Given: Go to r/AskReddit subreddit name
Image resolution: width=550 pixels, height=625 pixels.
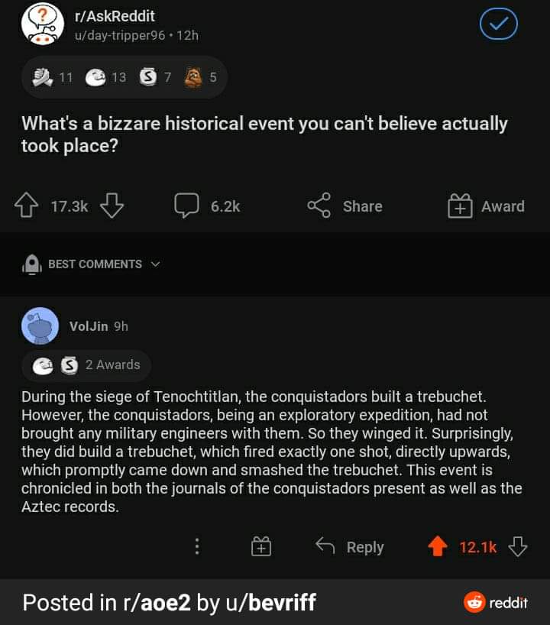Looking at the screenshot, I should point(115,16).
